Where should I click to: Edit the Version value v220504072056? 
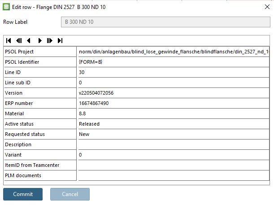pyautogui.click(x=174, y=93)
